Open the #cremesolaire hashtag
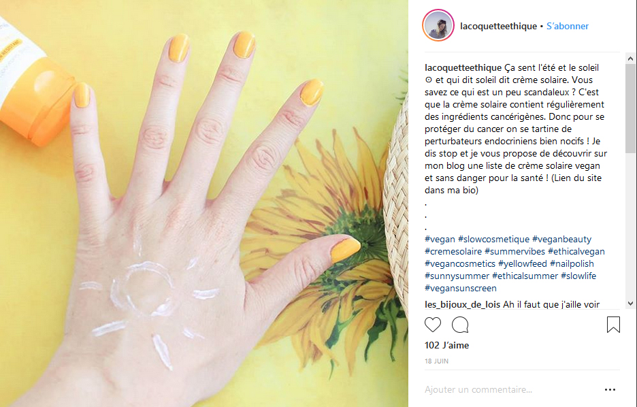 pyautogui.click(x=453, y=251)
